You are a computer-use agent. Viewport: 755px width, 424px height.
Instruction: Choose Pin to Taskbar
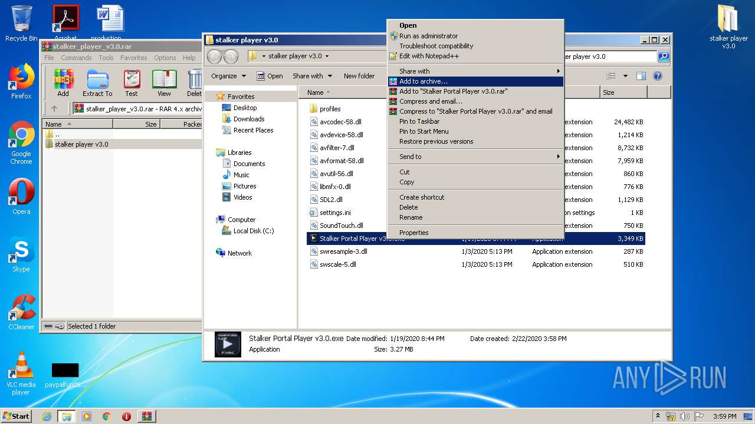[475, 121]
